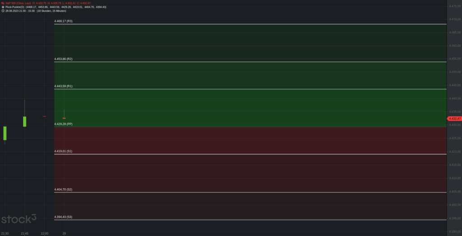Click the 4.450,00 price axis label
The width and height of the screenshot is (462, 236).
[x=454, y=72]
